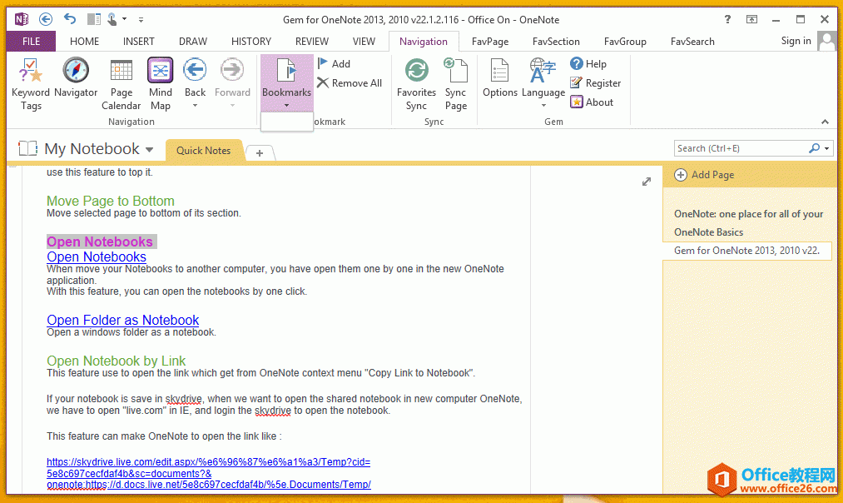Click Add Page button
843x503 pixels.
704,175
